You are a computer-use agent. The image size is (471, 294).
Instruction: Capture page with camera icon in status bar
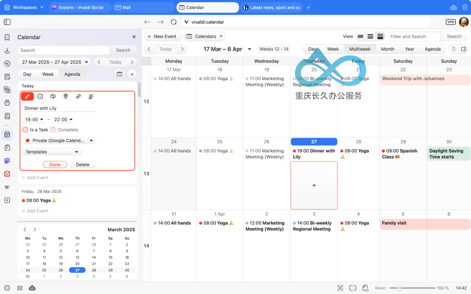[x=340, y=288]
